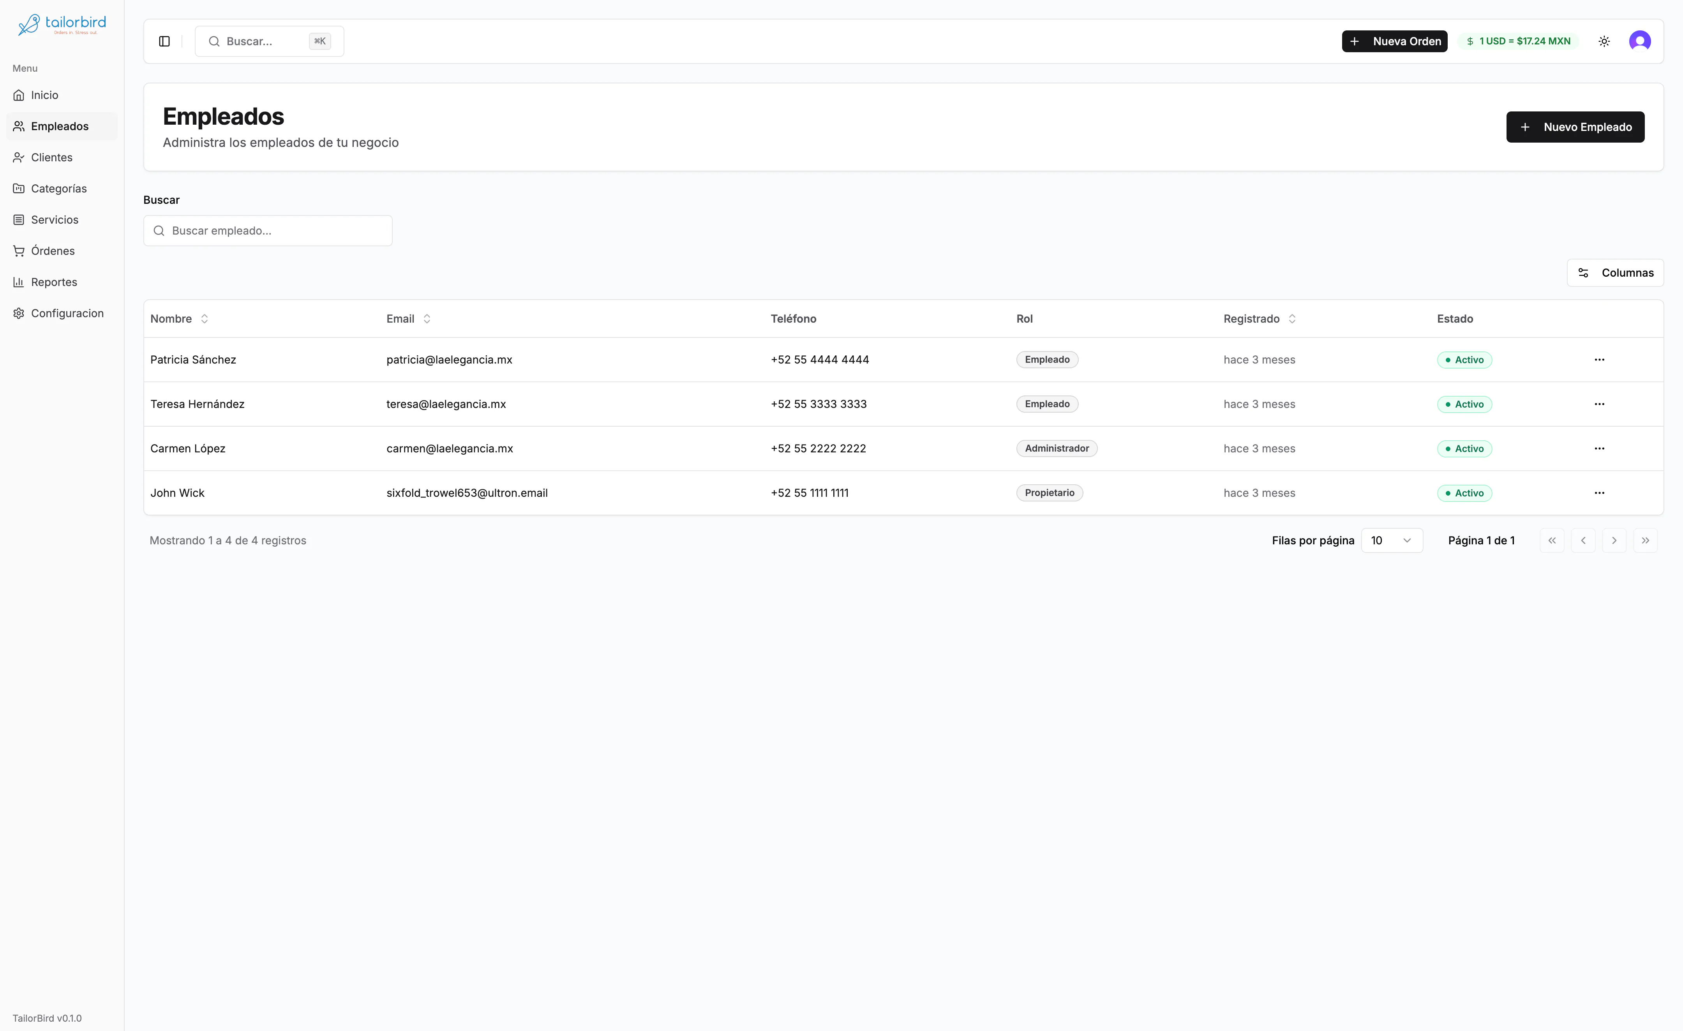Click the Buscar empleado search field

[268, 231]
